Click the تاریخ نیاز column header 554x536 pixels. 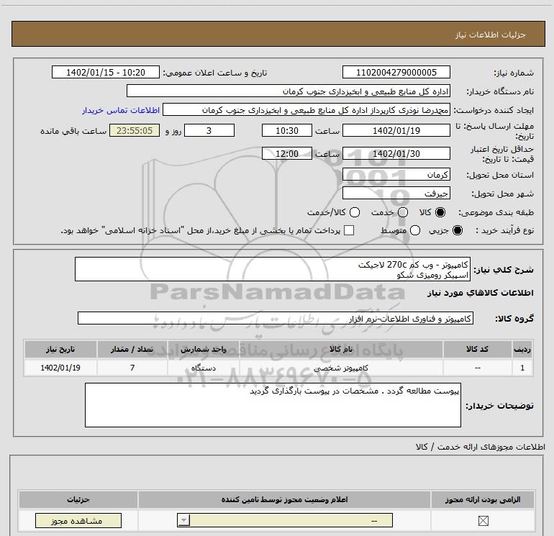click(60, 349)
